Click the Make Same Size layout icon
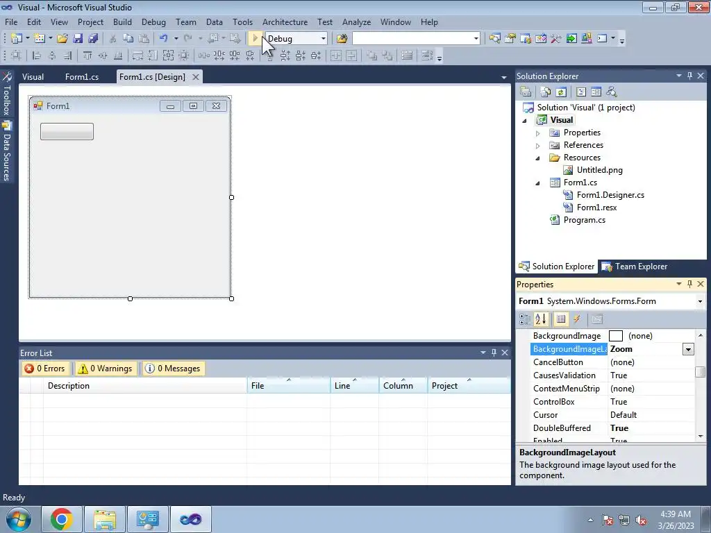Image resolution: width=711 pixels, height=533 pixels. pyautogui.click(x=168, y=56)
